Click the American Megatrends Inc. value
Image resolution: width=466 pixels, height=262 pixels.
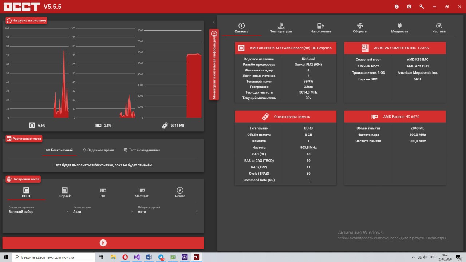pyautogui.click(x=417, y=72)
